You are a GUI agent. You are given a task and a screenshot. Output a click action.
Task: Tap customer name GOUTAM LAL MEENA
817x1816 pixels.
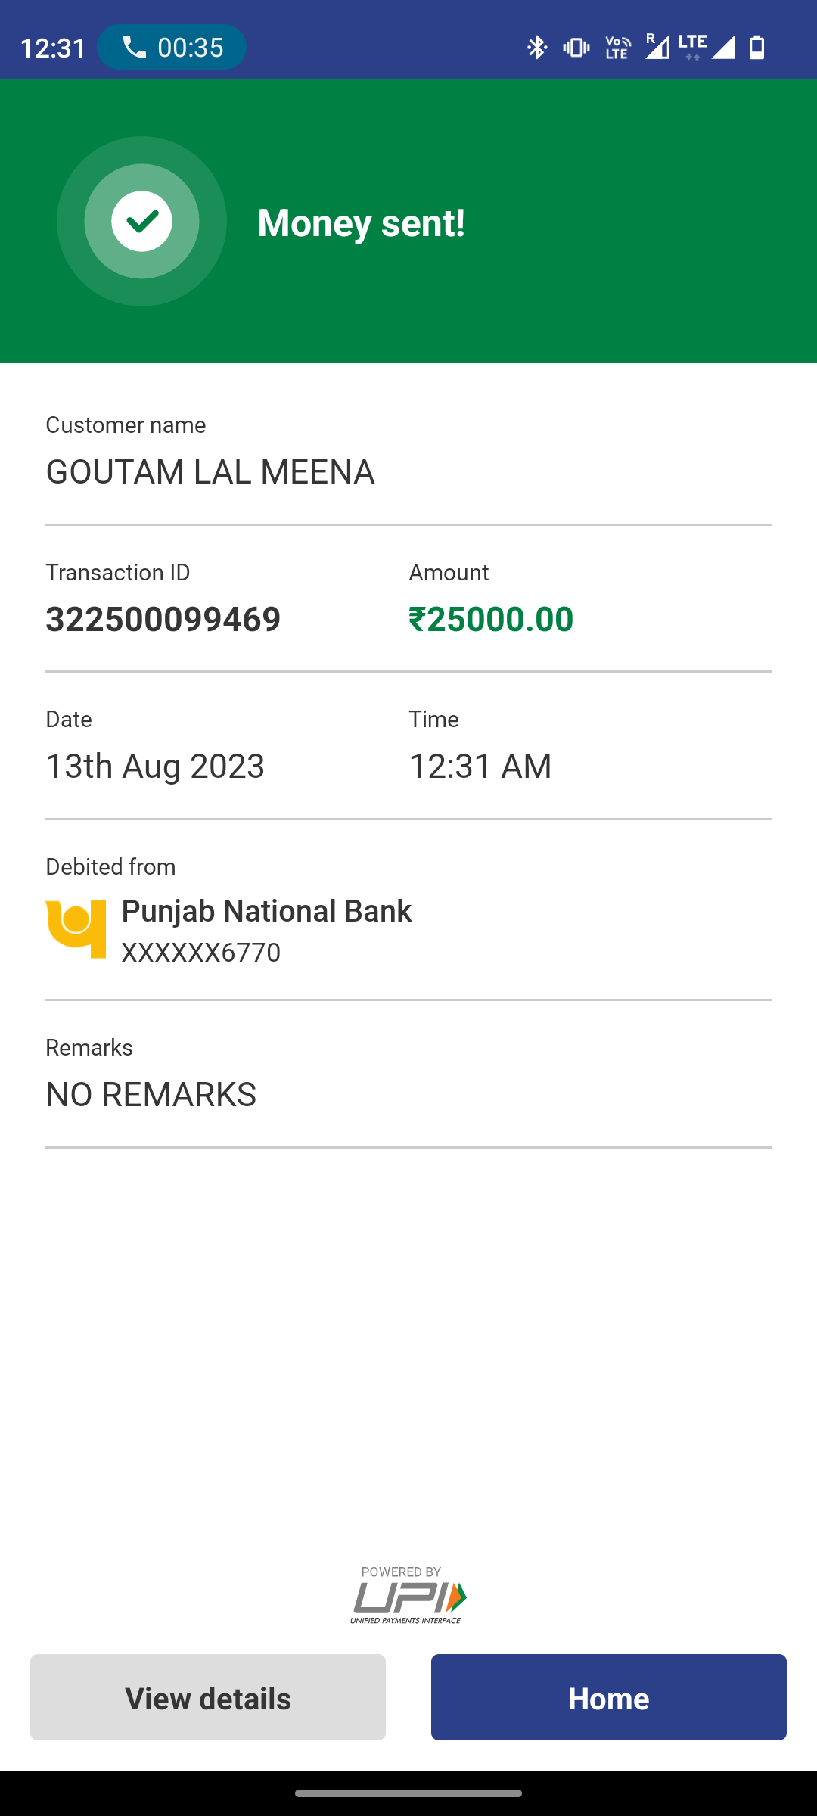(210, 471)
